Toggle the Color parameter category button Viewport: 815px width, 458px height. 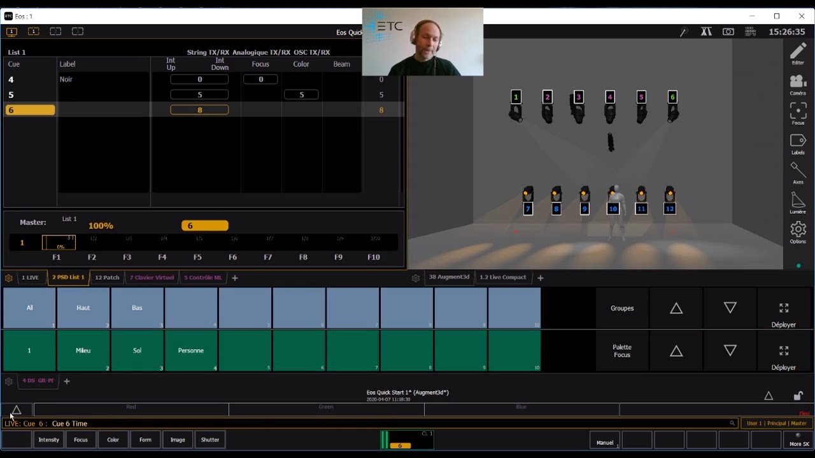(113, 440)
